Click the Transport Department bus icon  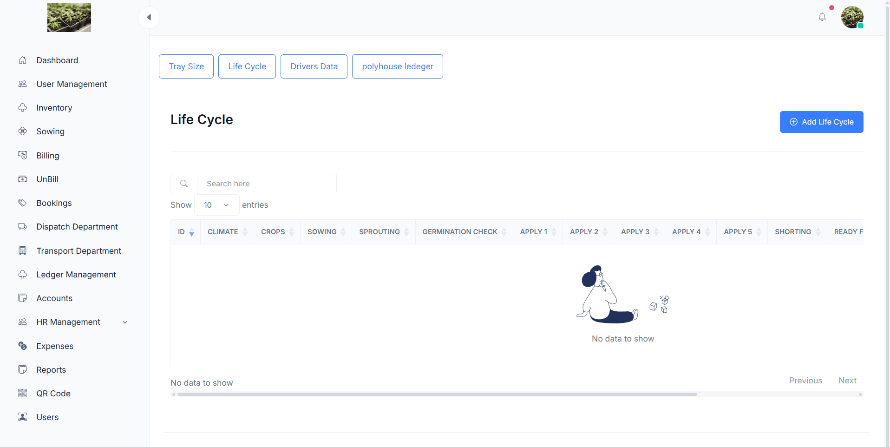point(22,251)
